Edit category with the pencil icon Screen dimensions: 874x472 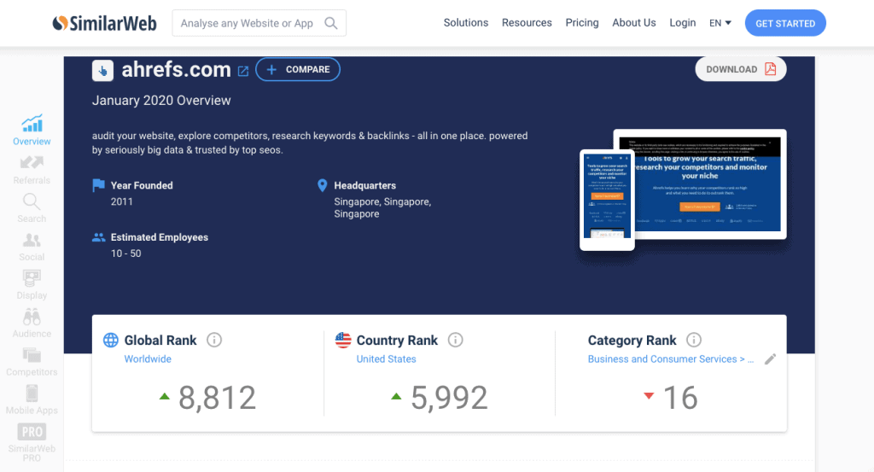tap(771, 358)
